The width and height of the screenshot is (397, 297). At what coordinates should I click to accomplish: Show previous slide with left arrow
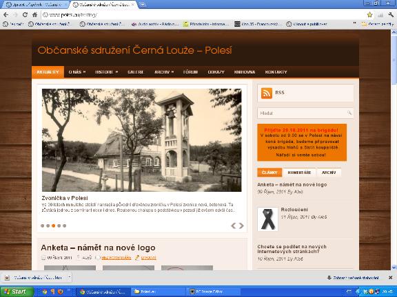tap(233, 225)
